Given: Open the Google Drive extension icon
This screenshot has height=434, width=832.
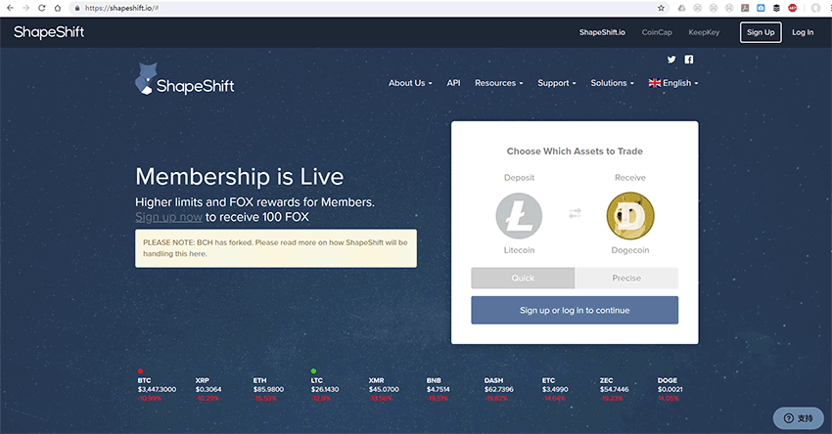Looking at the screenshot, I should click(681, 8).
